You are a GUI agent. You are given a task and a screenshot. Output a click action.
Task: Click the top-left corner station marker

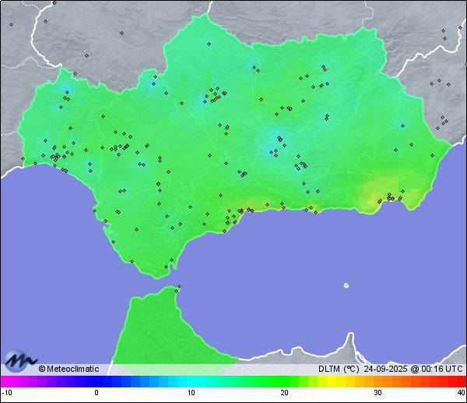tap(11, 24)
